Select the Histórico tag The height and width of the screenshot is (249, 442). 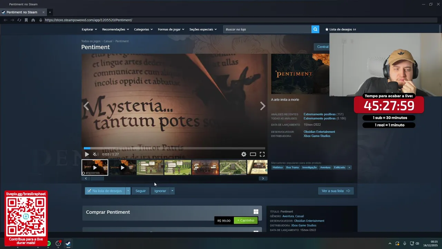click(x=278, y=167)
